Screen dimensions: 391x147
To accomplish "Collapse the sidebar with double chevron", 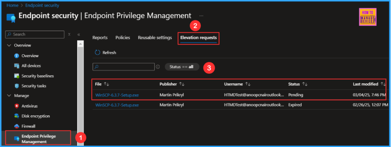I will click(x=79, y=34).
